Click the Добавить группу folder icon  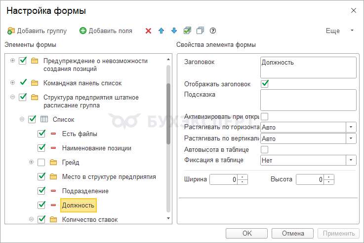pyautogui.click(x=11, y=31)
